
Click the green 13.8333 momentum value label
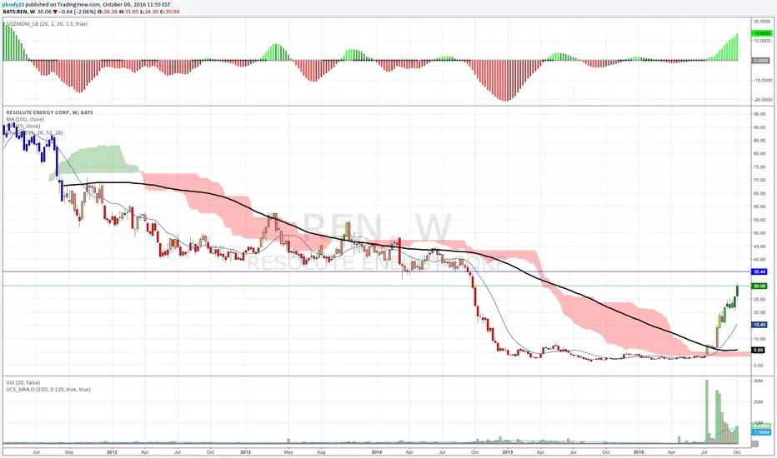click(x=762, y=33)
